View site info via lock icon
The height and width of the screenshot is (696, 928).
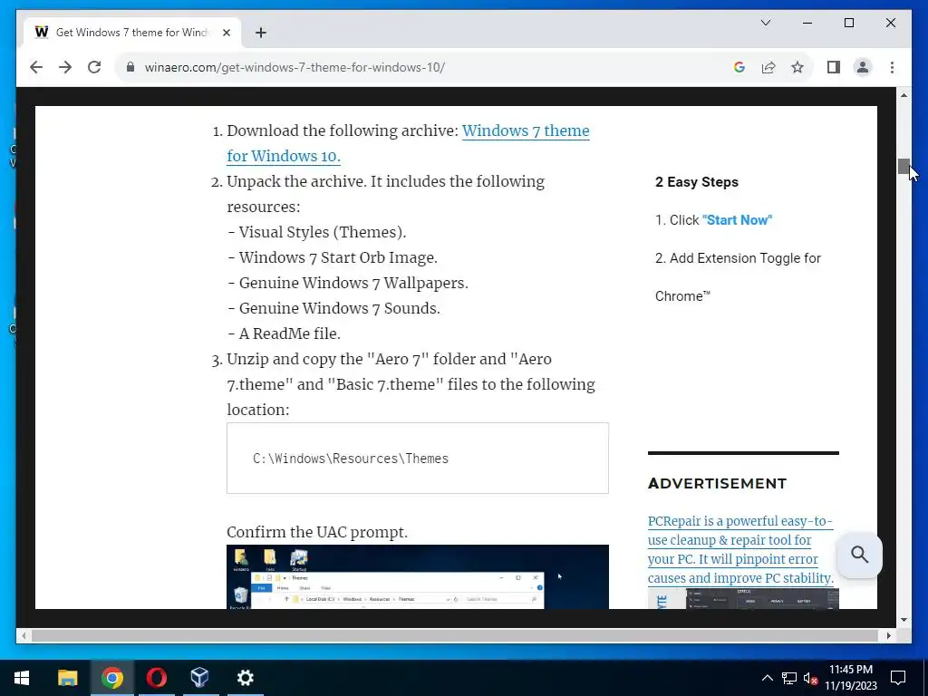click(130, 67)
